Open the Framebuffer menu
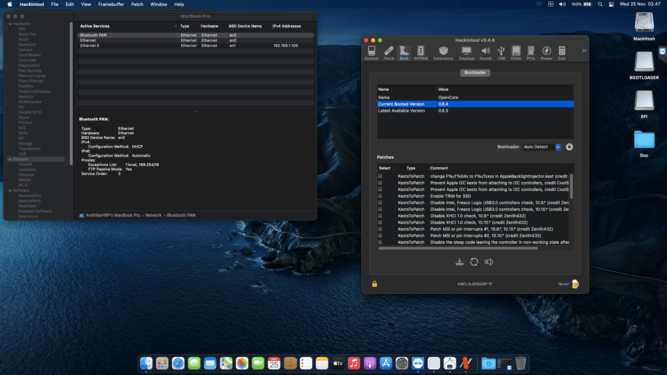This screenshot has height=375, width=667. pos(111,4)
